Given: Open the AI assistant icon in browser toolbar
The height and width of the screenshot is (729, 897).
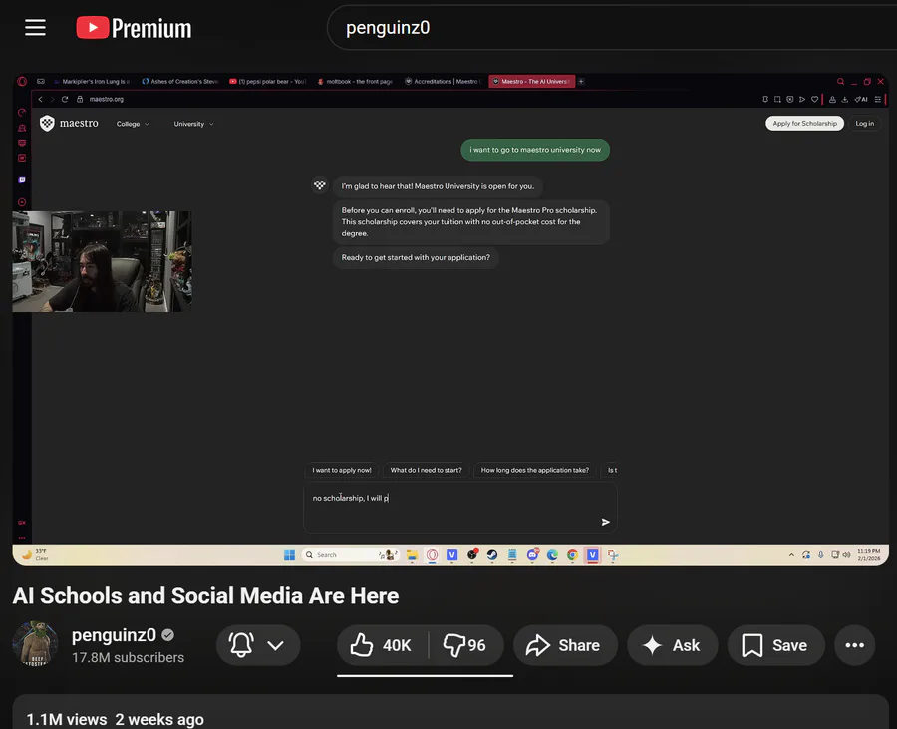Looking at the screenshot, I should click(861, 99).
